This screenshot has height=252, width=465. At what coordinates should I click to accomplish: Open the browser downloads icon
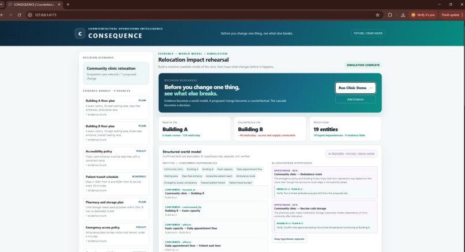point(403,15)
